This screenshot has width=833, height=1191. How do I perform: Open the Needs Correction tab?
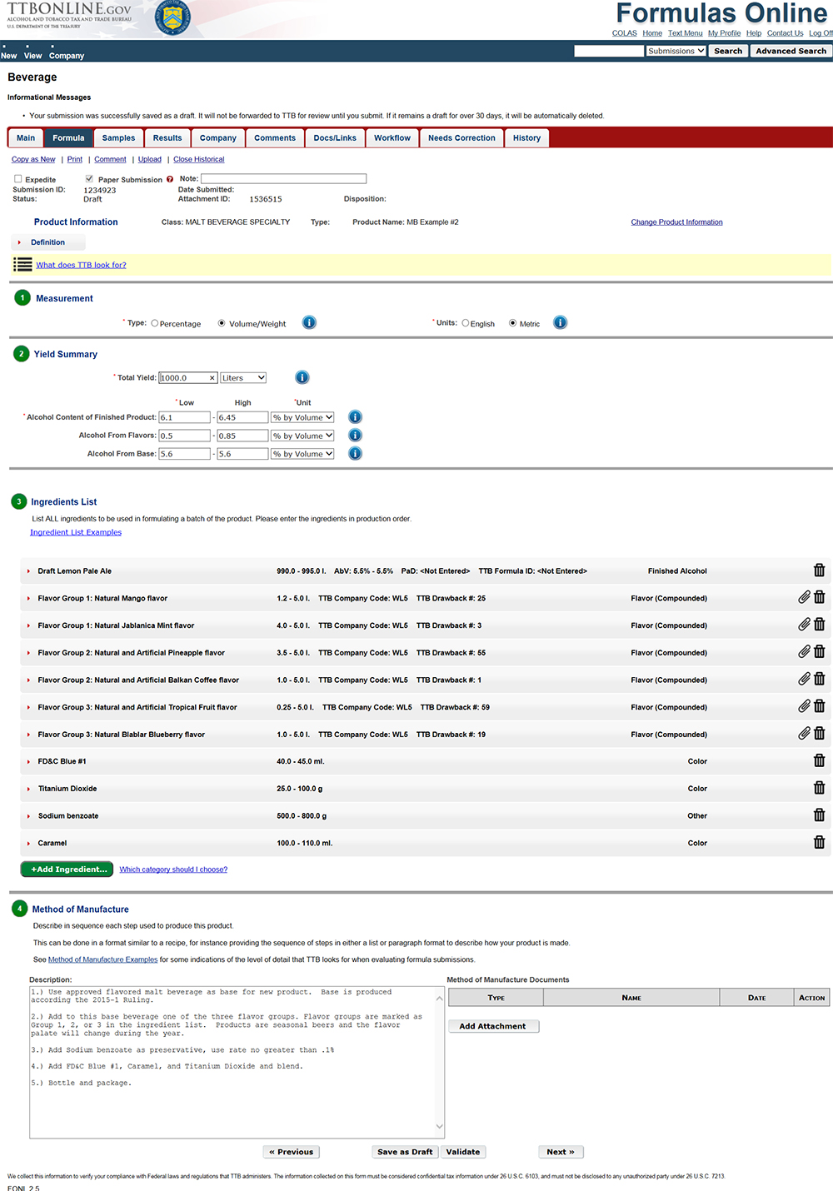click(461, 138)
